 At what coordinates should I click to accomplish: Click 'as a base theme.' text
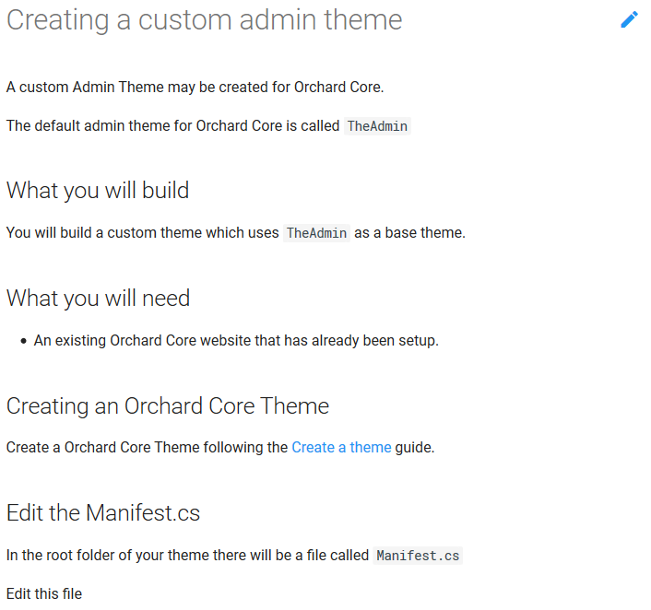pyautogui.click(x=409, y=233)
